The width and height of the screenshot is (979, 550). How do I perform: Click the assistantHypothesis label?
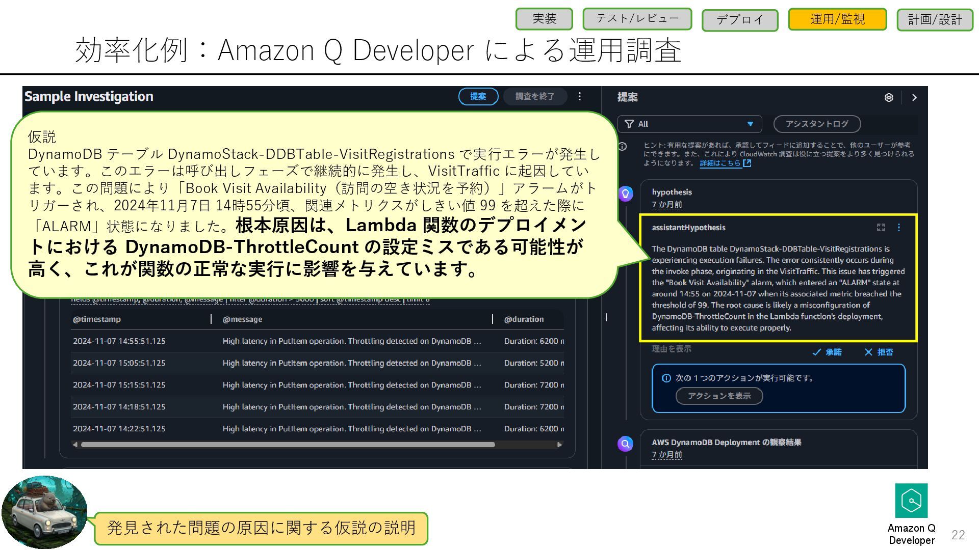click(x=688, y=228)
